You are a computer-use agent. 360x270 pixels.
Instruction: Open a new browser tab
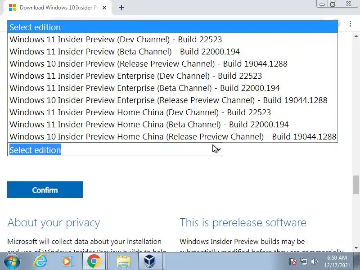(121, 8)
